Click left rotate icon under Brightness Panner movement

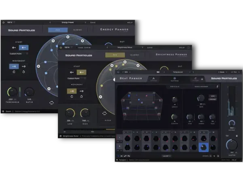tap(72, 97)
